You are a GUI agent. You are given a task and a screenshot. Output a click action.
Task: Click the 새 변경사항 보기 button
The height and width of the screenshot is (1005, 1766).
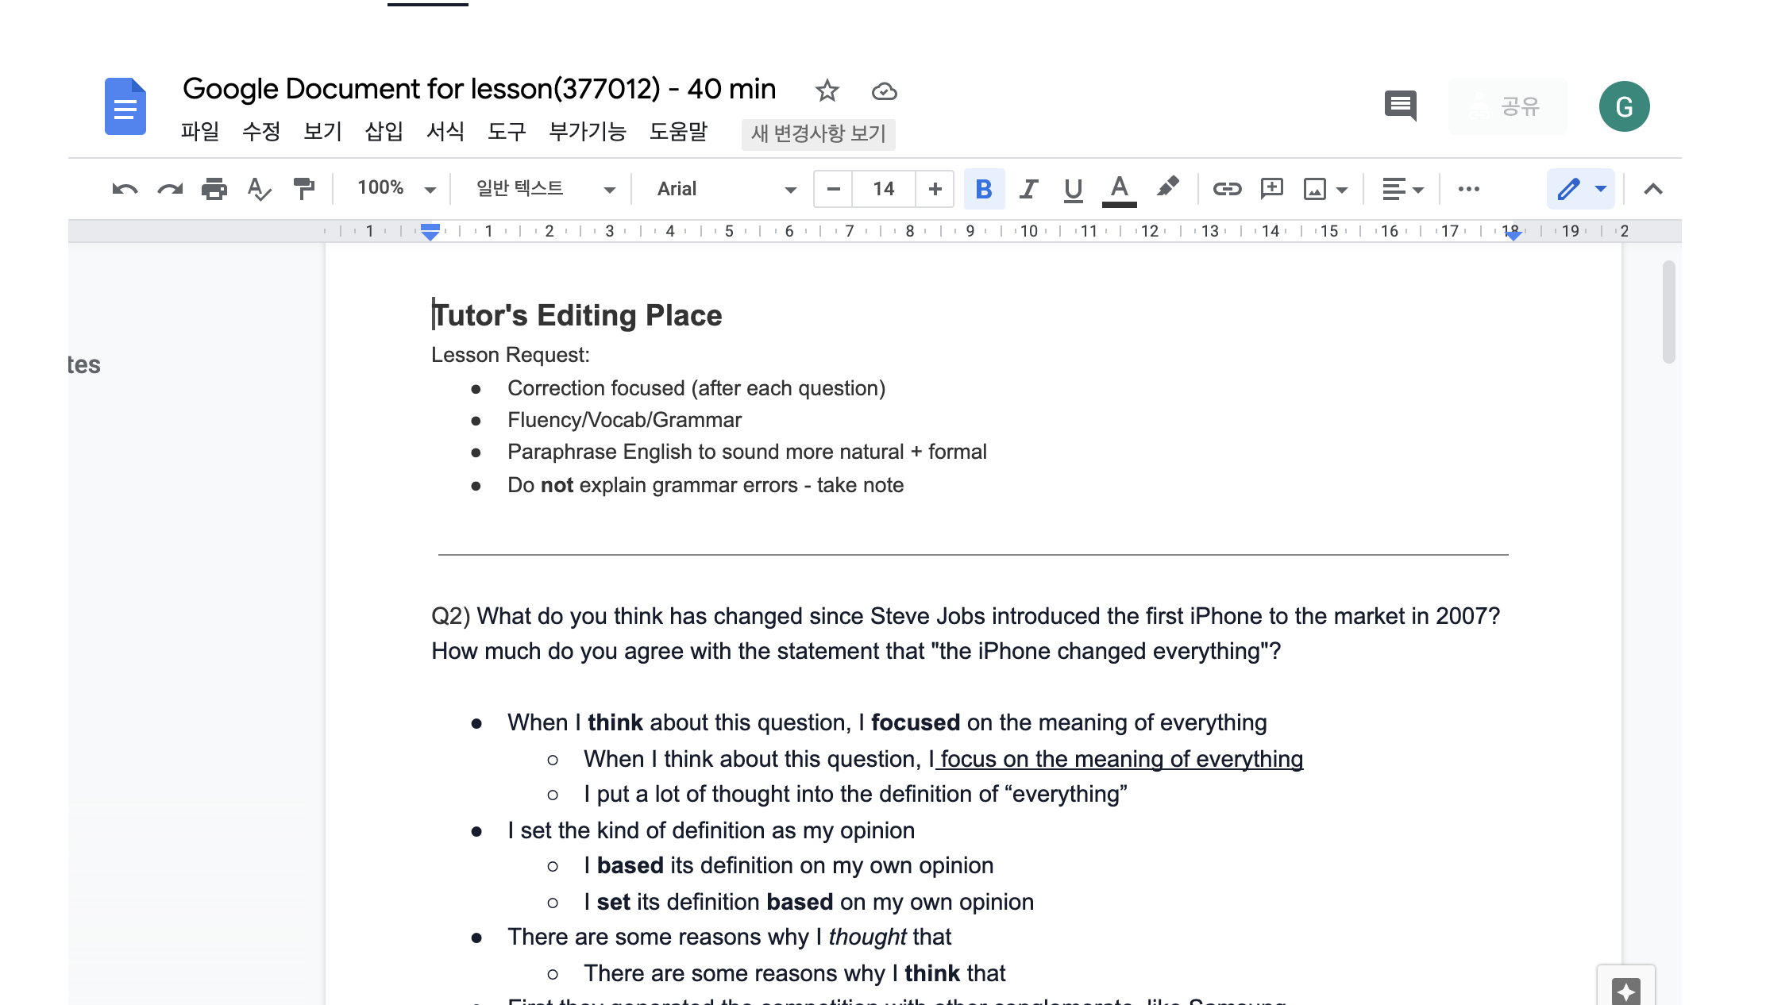pyautogui.click(x=818, y=133)
